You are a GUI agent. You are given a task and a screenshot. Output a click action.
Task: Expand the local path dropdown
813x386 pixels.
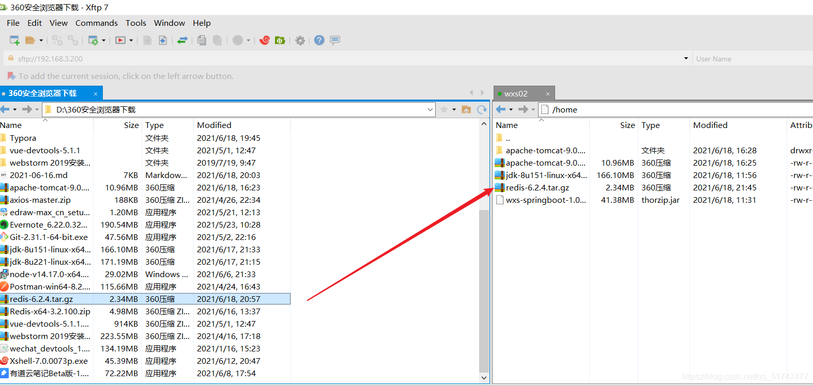click(430, 109)
